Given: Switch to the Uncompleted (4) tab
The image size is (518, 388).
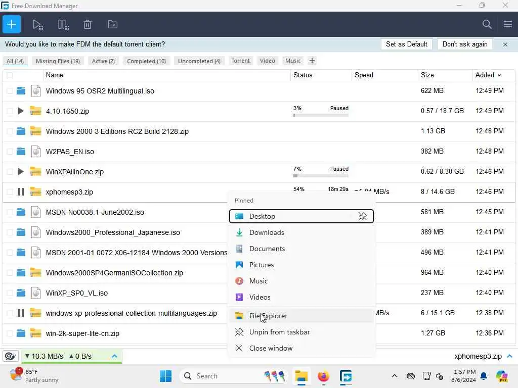Looking at the screenshot, I should (x=199, y=61).
